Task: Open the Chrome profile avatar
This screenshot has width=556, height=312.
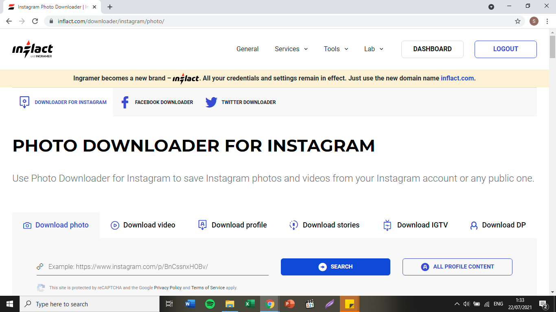Action: pos(534,21)
